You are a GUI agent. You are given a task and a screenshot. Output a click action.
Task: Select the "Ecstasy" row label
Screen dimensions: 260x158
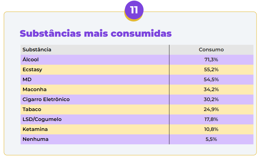pyautogui.click(x=32, y=70)
